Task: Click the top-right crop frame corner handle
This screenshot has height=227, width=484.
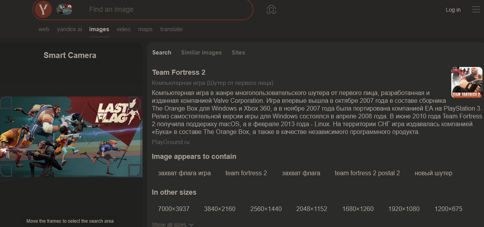Action: click(135, 103)
